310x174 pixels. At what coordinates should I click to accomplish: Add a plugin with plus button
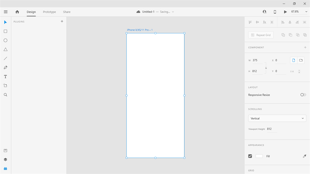62,21
